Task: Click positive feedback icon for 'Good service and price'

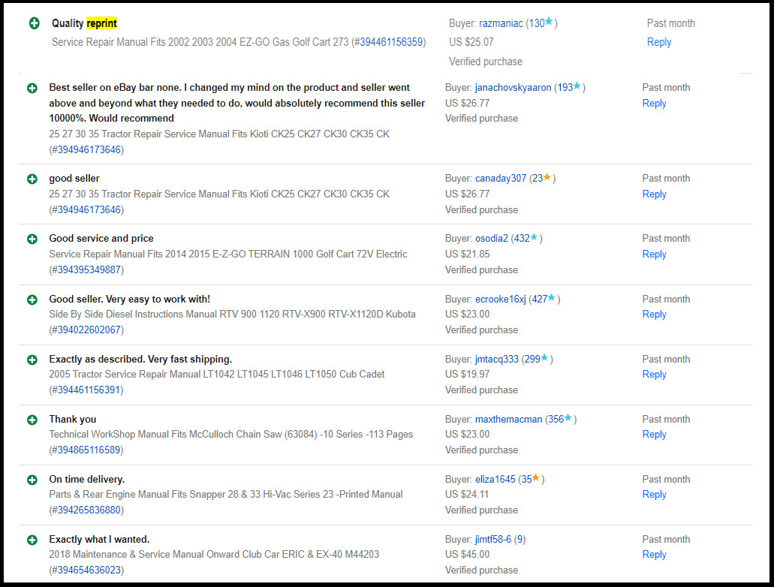Action: 32,239
